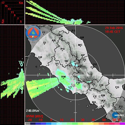
Task: Click the LT city label
Action: pos(70,87)
